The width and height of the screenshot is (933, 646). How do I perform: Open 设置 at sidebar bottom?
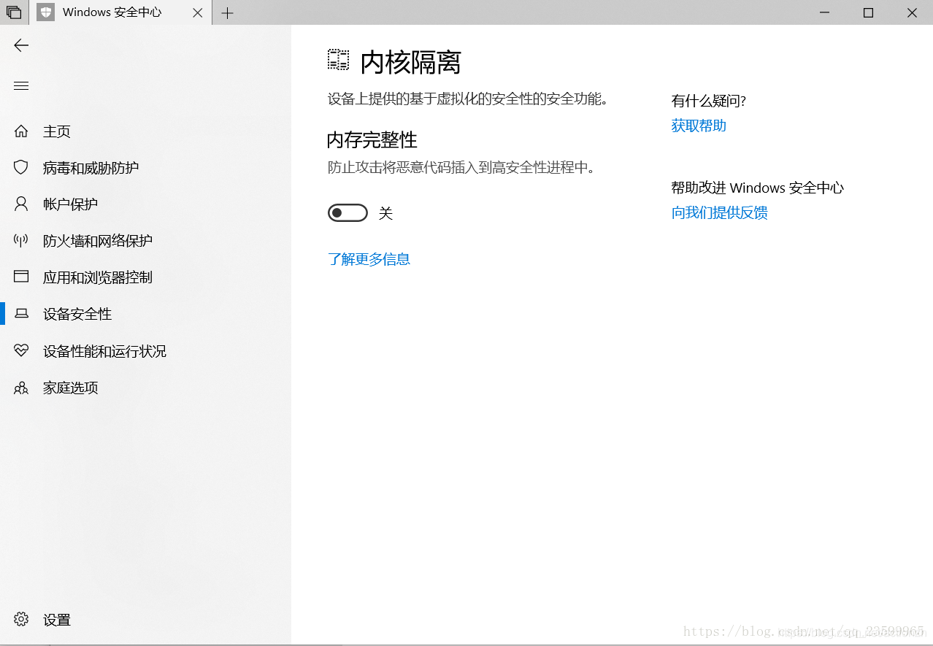click(57, 620)
